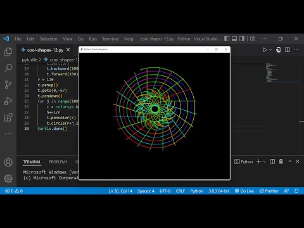Open the launch profile dropdown beside plus
Viewport: 304px width, 228px height.
pyautogui.click(x=264, y=161)
